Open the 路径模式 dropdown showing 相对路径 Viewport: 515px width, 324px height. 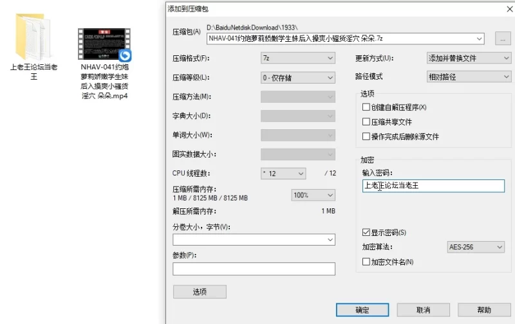click(469, 77)
